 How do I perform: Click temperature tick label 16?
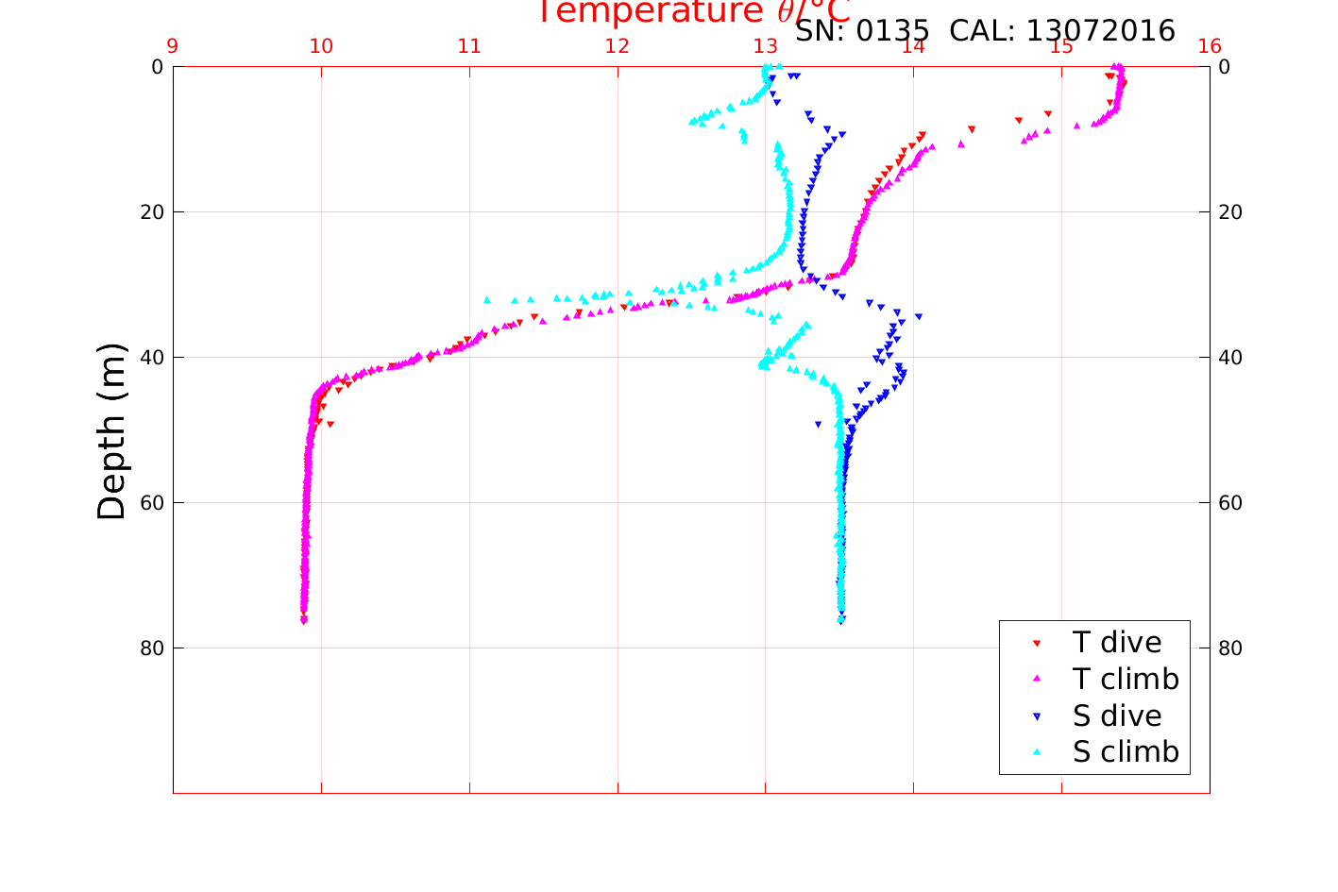[x=1210, y=46]
